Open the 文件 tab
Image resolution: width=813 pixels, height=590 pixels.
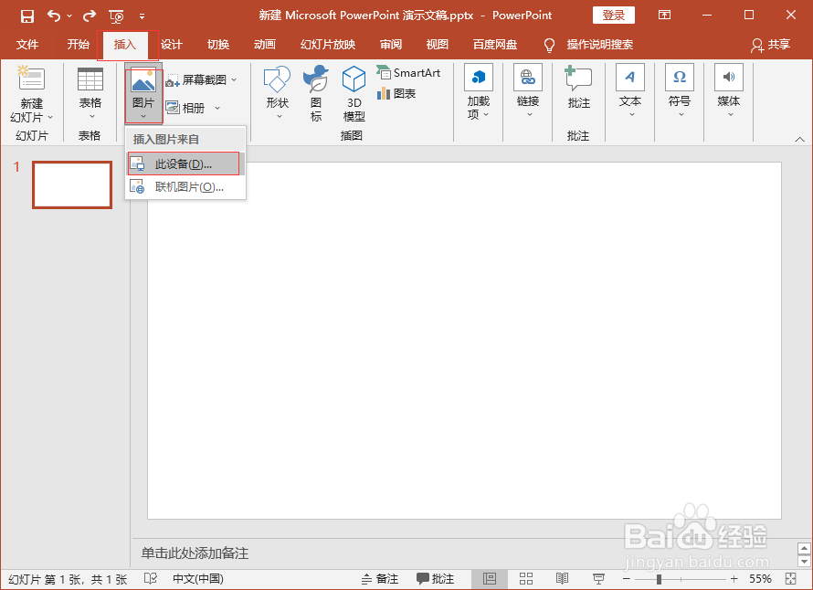click(27, 45)
